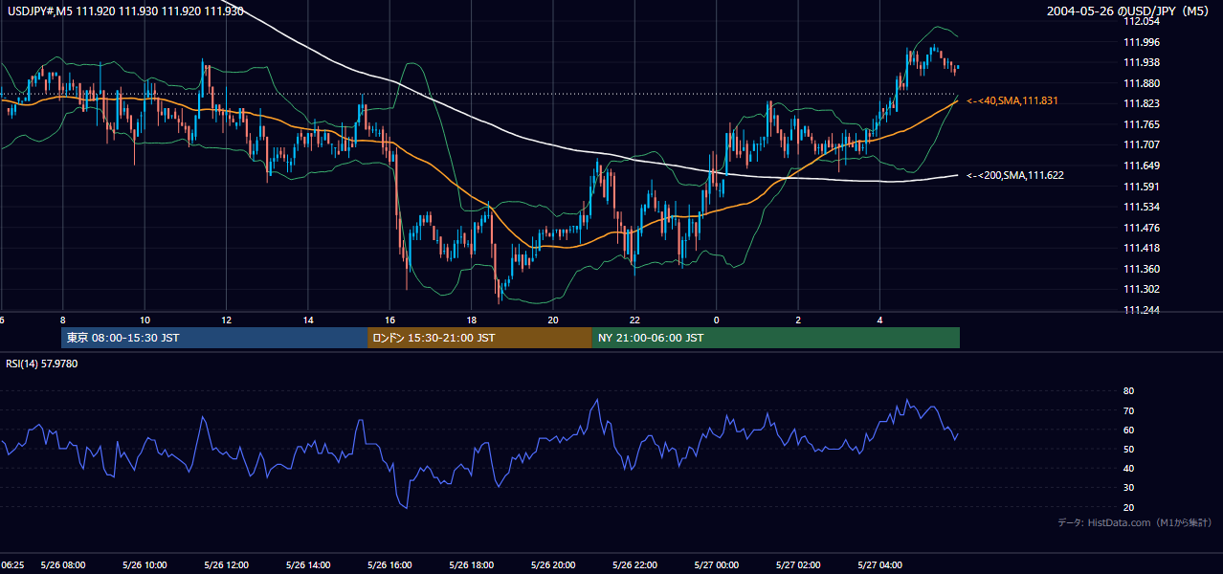Click the 5/27 02:00 time axis label

(x=798, y=565)
